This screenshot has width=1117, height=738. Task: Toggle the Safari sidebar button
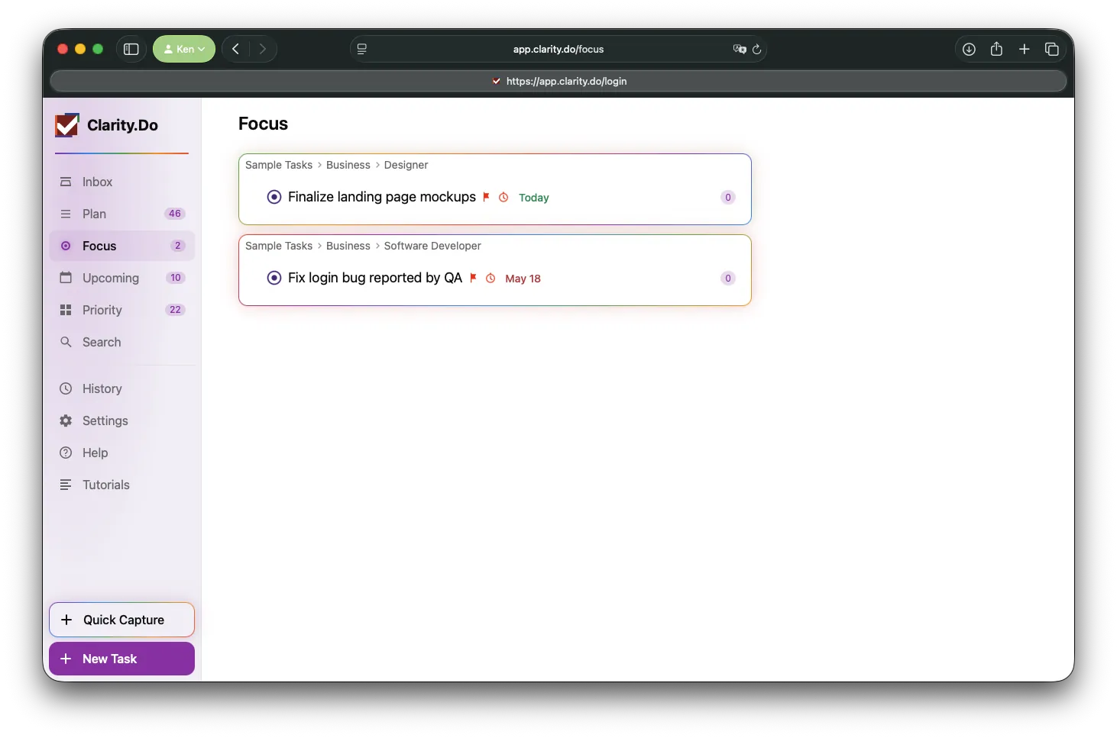click(131, 49)
